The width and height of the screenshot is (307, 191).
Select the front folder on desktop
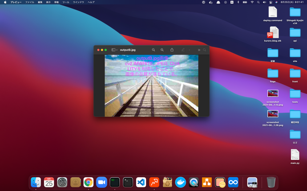coord(295,75)
